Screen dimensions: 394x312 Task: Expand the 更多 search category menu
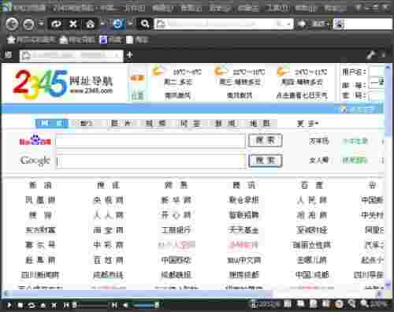307,123
